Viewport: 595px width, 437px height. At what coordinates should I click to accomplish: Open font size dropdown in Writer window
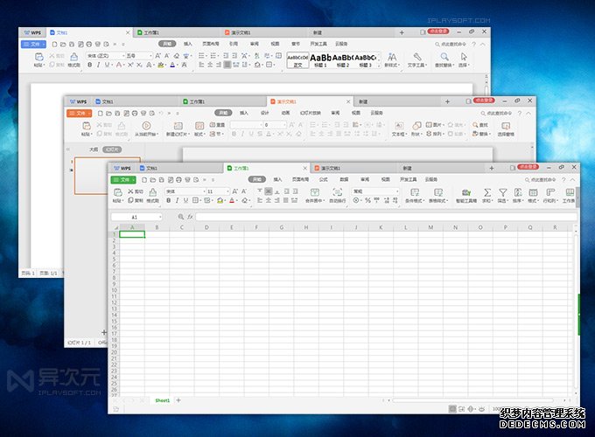(x=138, y=56)
